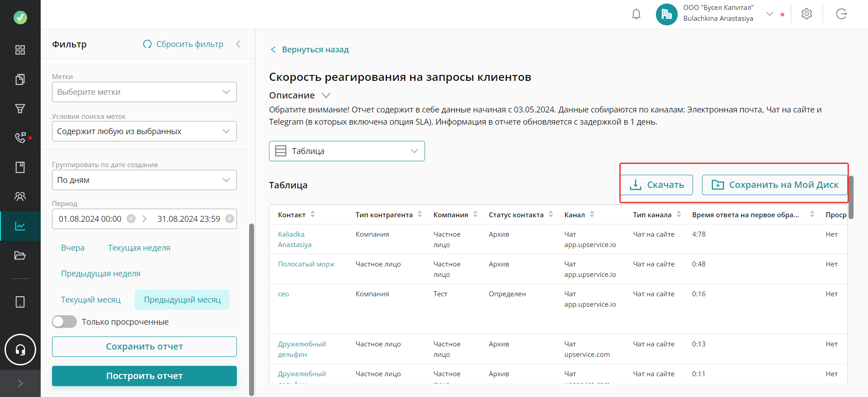The width and height of the screenshot is (868, 397).
Task: Open contact Kaliadka Anastasiya link
Action: tap(295, 239)
